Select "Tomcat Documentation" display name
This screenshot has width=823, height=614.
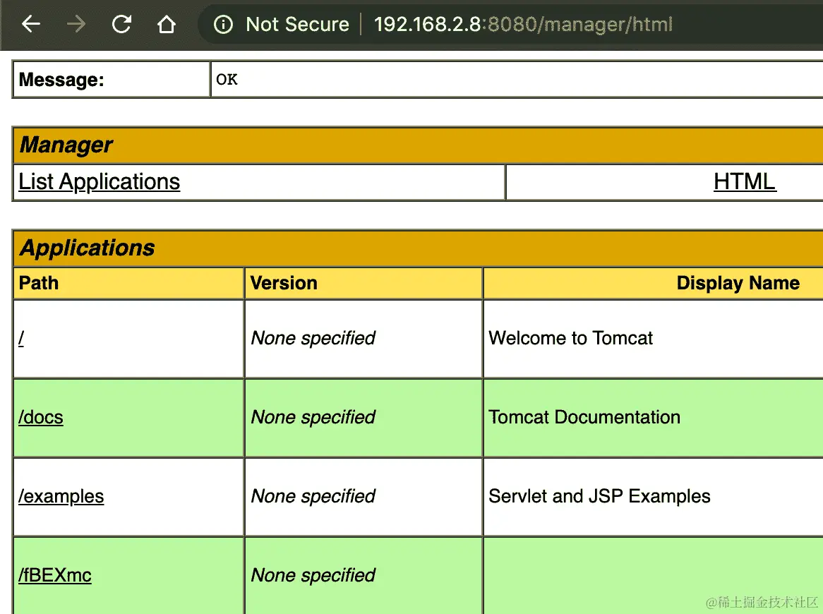584,417
